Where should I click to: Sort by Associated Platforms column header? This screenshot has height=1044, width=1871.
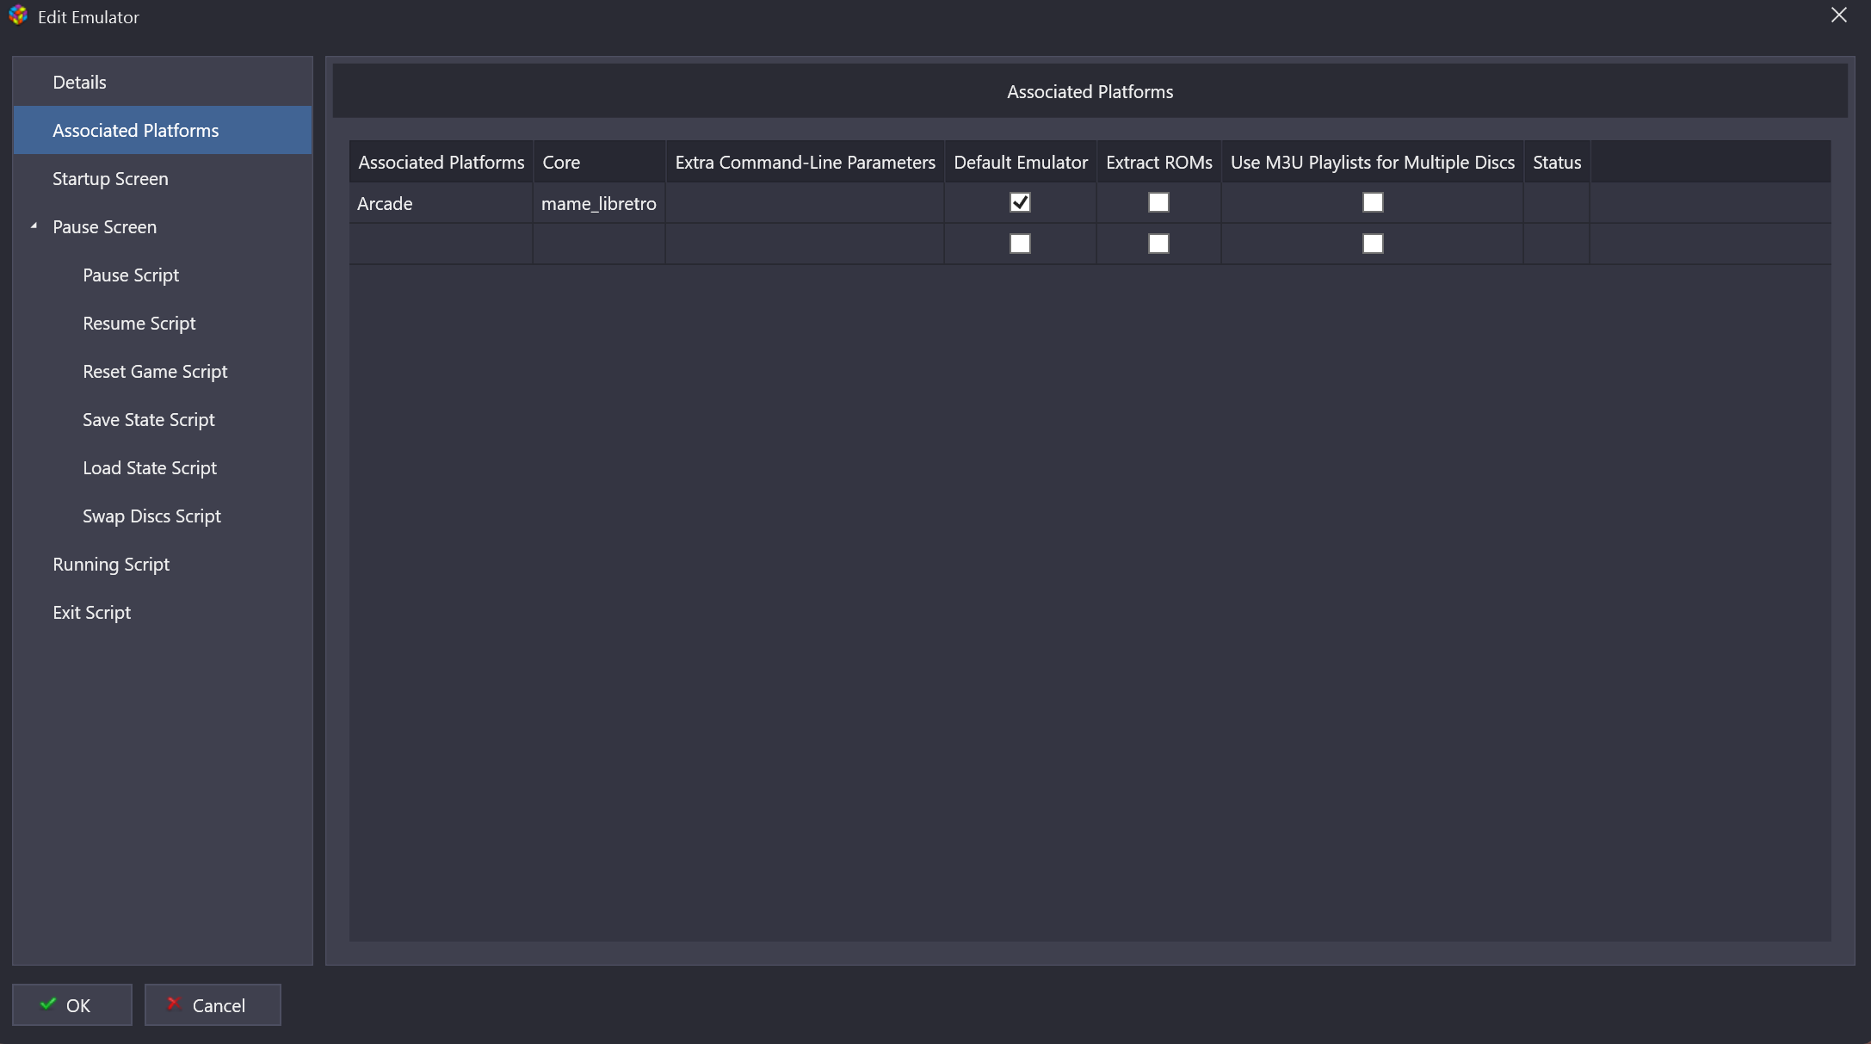pos(441,163)
